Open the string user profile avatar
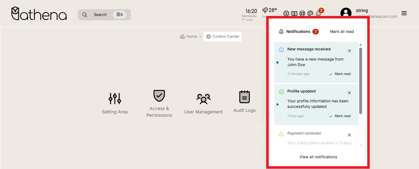The height and width of the screenshot is (169, 419). [346, 13]
